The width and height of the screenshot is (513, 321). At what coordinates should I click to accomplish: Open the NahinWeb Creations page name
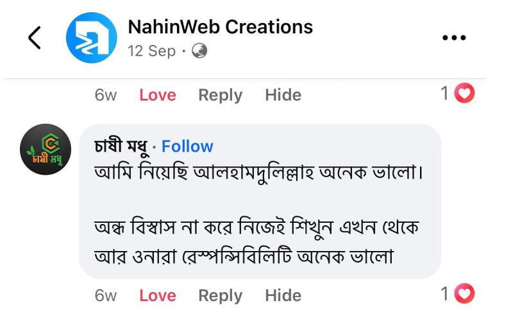point(220,27)
